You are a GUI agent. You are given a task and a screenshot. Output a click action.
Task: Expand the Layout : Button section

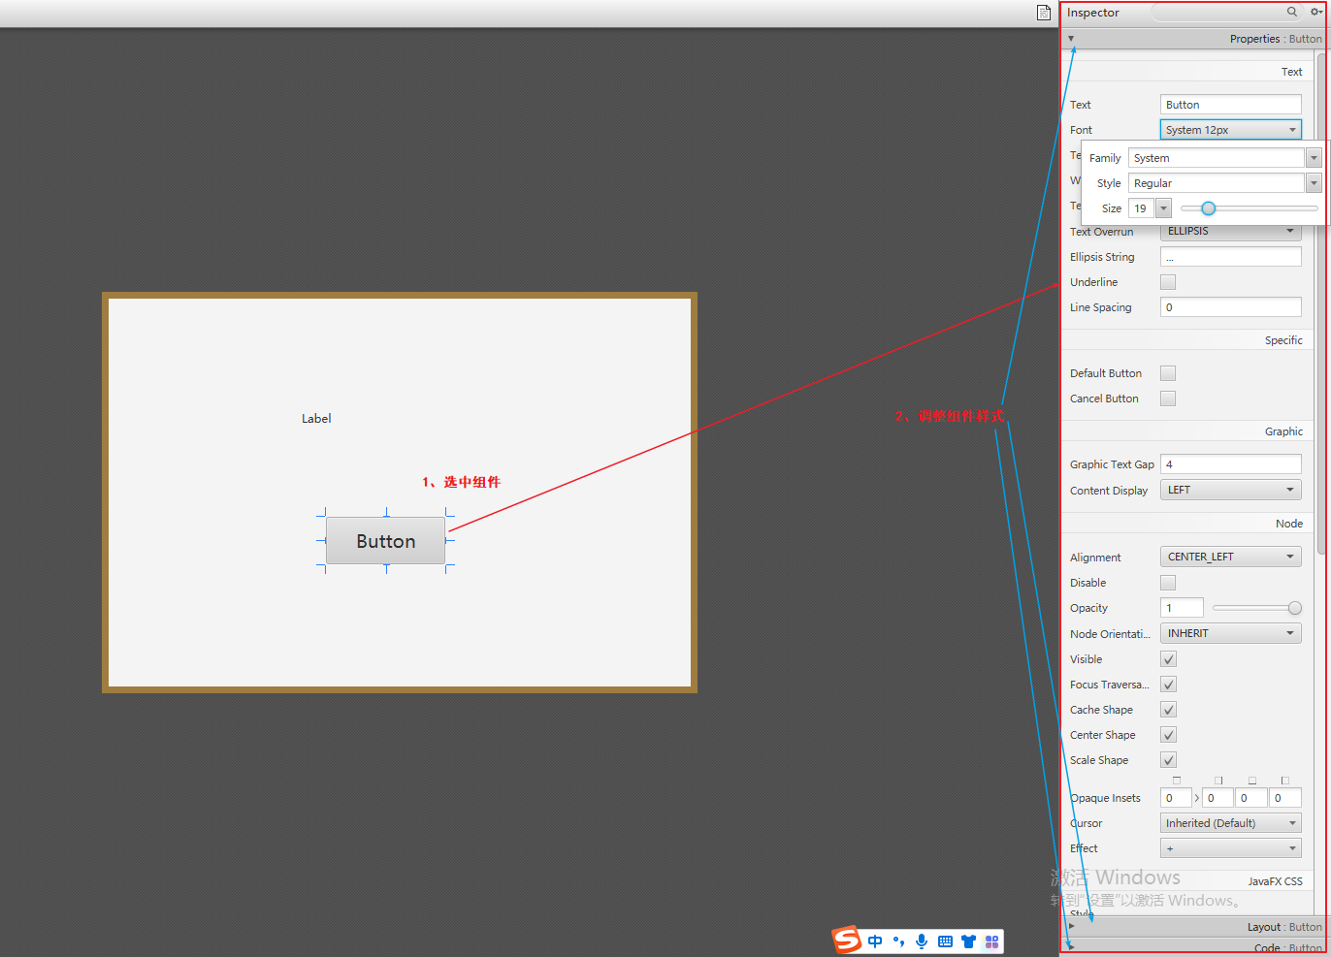pos(1071,926)
